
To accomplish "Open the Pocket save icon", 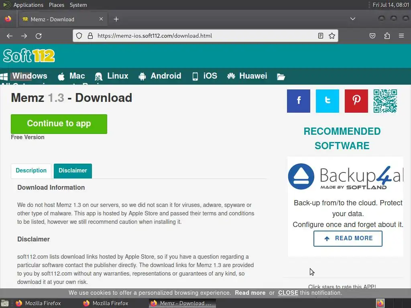I will [372, 36].
